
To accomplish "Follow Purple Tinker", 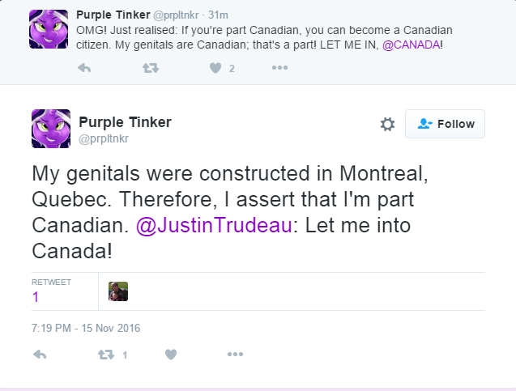I will point(445,124).
